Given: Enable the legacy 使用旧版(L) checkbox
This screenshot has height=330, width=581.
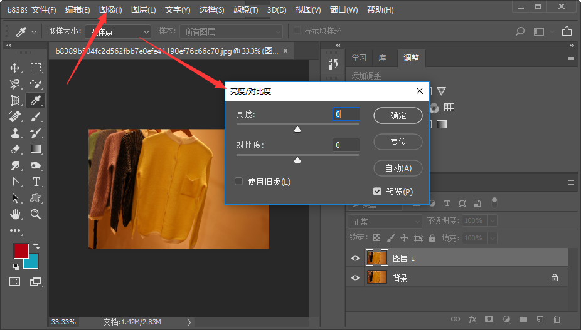Looking at the screenshot, I should (238, 181).
